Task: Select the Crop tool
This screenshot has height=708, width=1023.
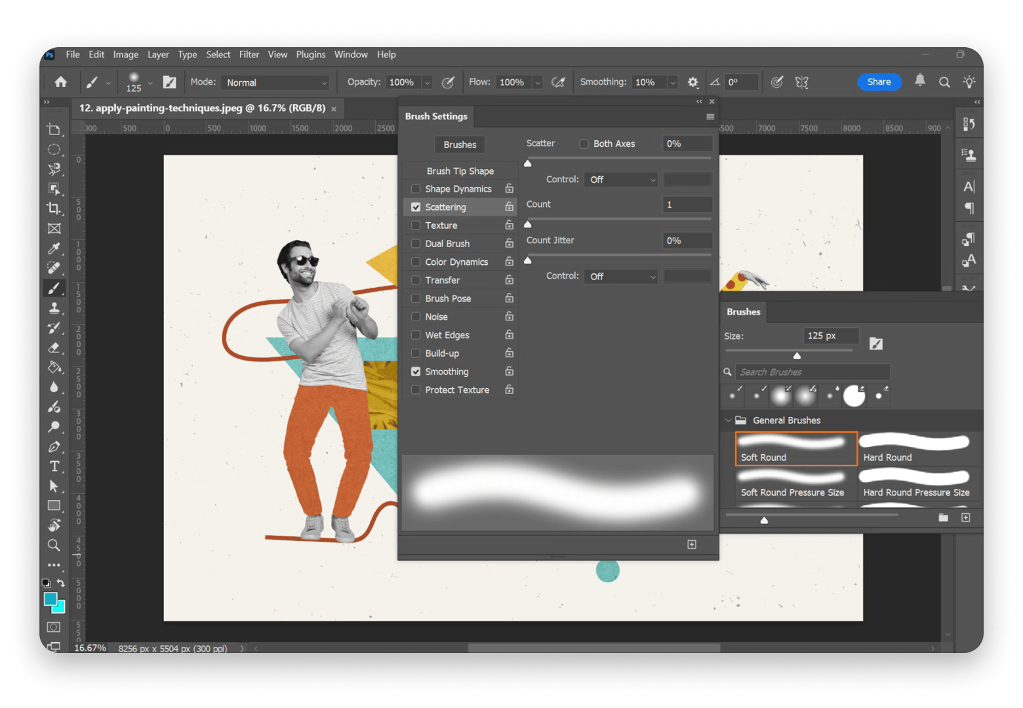Action: pos(55,208)
